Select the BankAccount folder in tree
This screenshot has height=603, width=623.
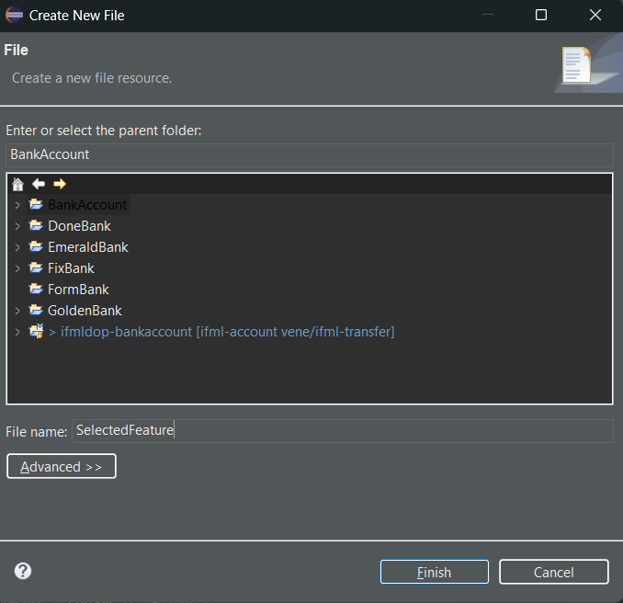click(x=87, y=205)
